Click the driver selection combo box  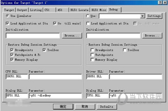pyautogui.click(x=122, y=16)
